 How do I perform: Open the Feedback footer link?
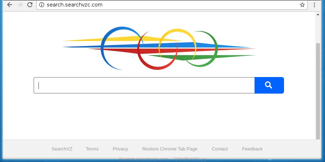[252, 149]
